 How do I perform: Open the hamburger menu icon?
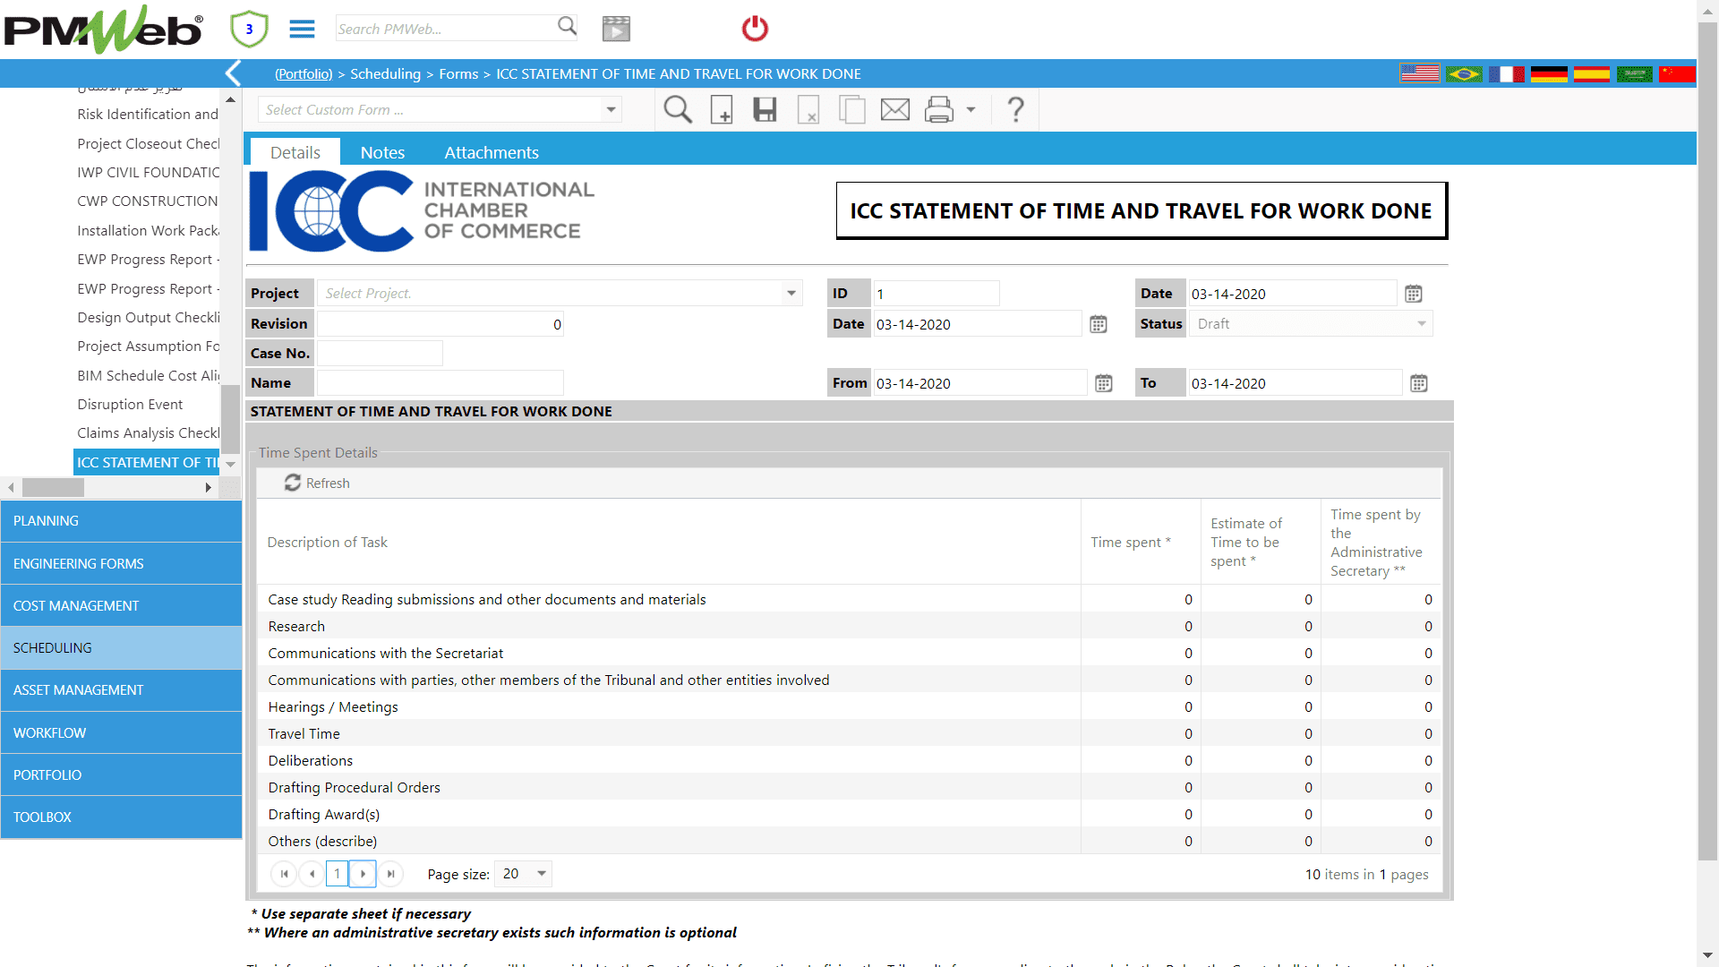[302, 29]
